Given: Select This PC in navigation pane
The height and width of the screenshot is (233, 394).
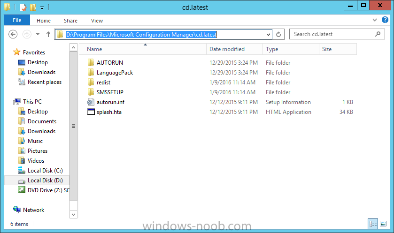Looking at the screenshot, I should coord(32,102).
